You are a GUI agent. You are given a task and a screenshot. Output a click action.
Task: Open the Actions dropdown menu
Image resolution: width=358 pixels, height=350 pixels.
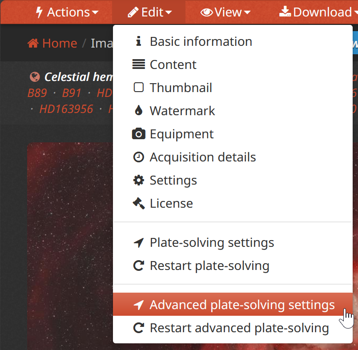click(67, 12)
